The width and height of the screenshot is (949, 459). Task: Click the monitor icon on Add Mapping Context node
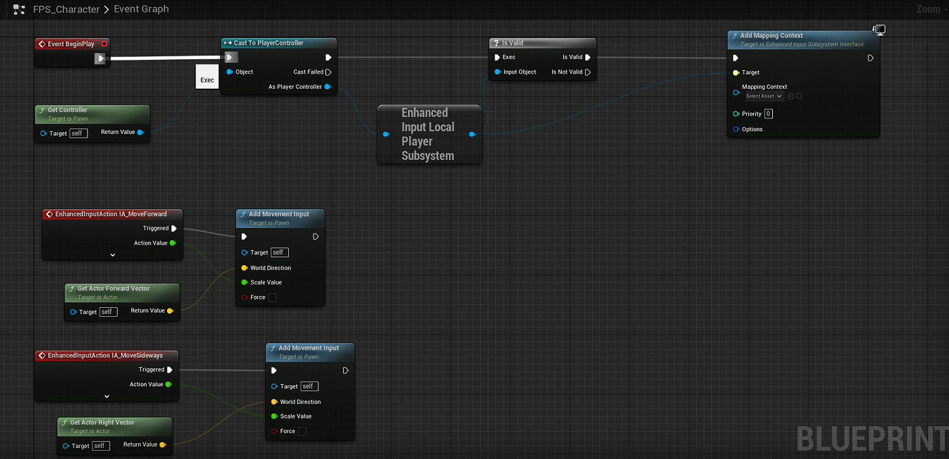coord(879,30)
